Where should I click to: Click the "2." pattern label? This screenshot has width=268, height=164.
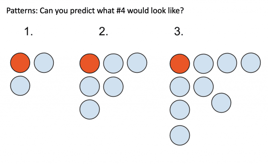tap(103, 32)
